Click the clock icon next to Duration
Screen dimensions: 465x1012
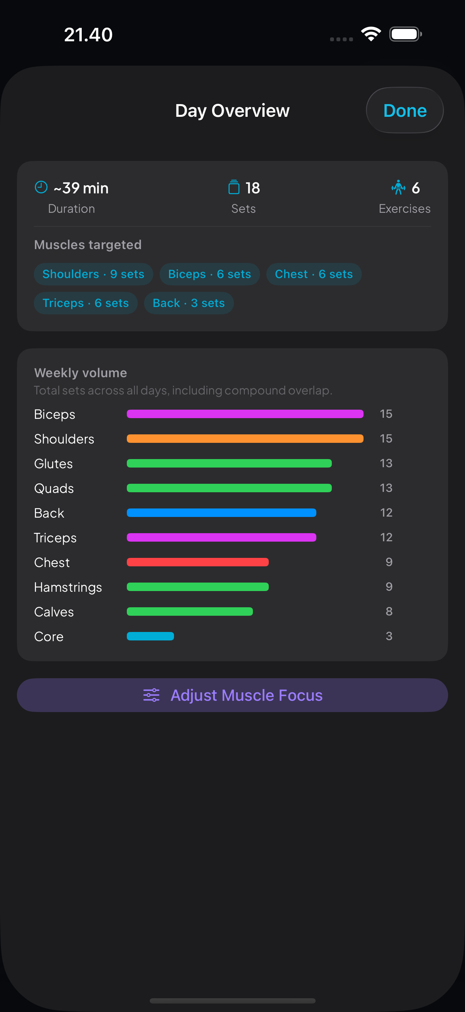click(41, 187)
